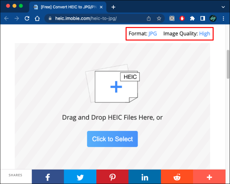
Task: Change output format from JPG
Action: click(153, 34)
